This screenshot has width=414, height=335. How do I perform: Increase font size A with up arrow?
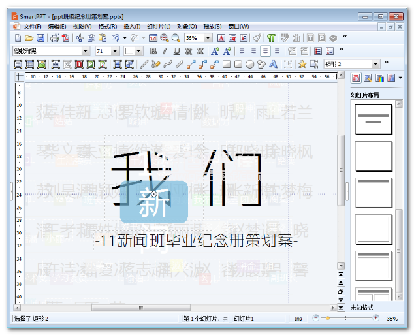coord(215,51)
